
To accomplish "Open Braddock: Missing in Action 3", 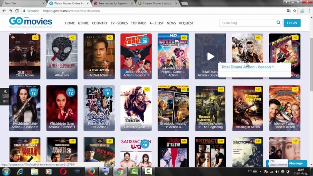I will click(x=173, y=108).
